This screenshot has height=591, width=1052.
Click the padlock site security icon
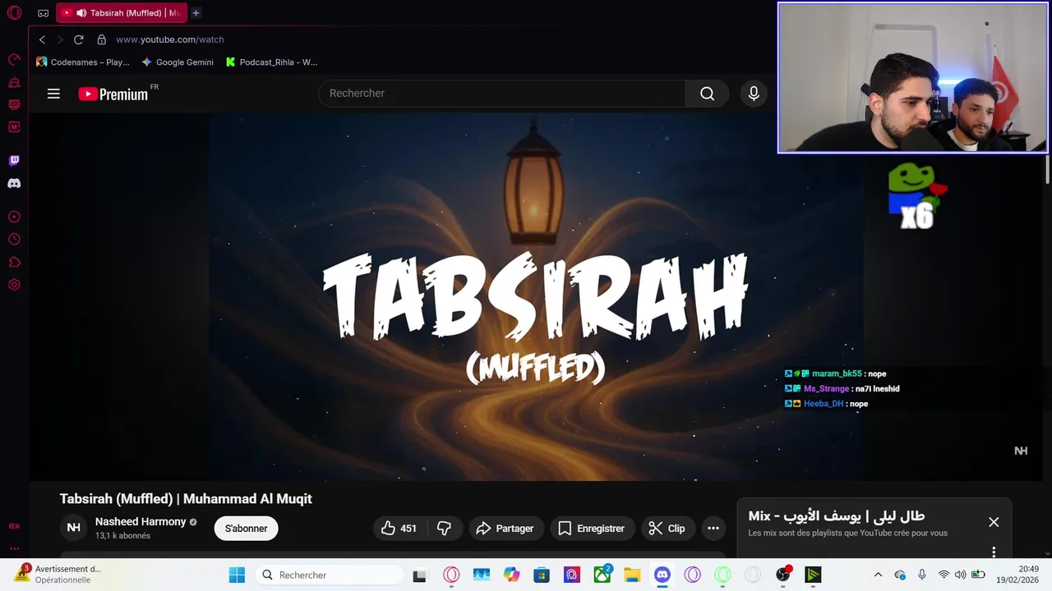pyautogui.click(x=102, y=39)
